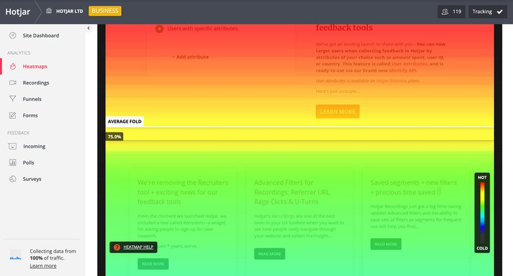This screenshot has height=276, width=513.
Task: Click the Advanced Filters for Recordings headline
Action: tap(292, 192)
